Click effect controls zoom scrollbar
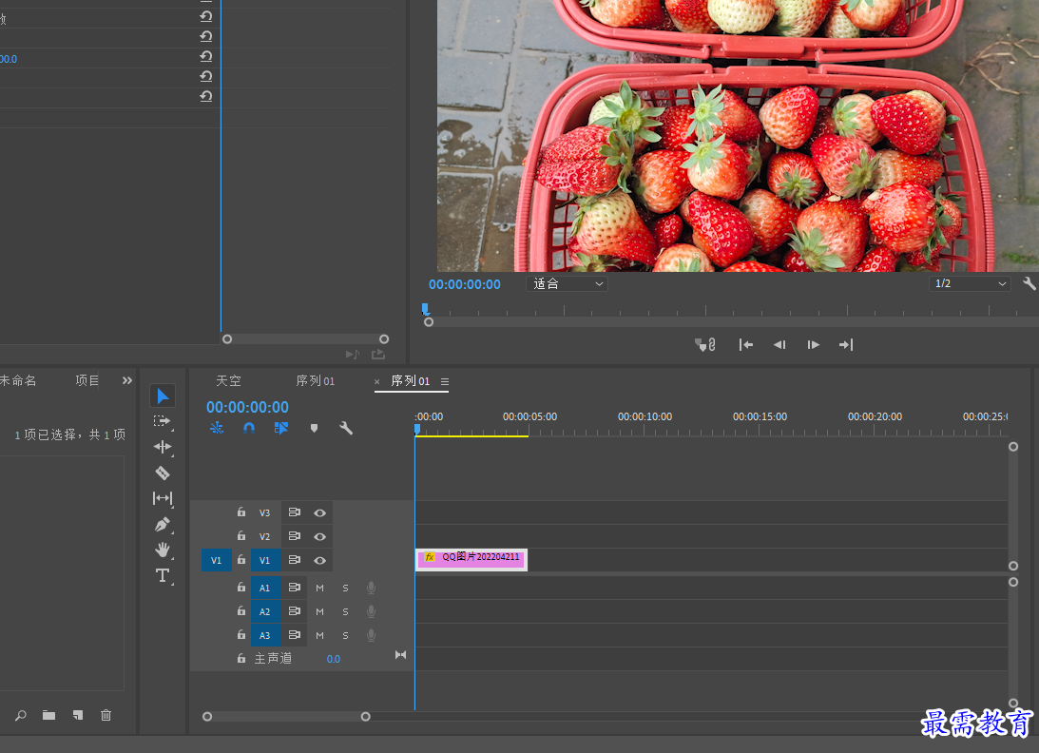The height and width of the screenshot is (753, 1039). [x=305, y=338]
